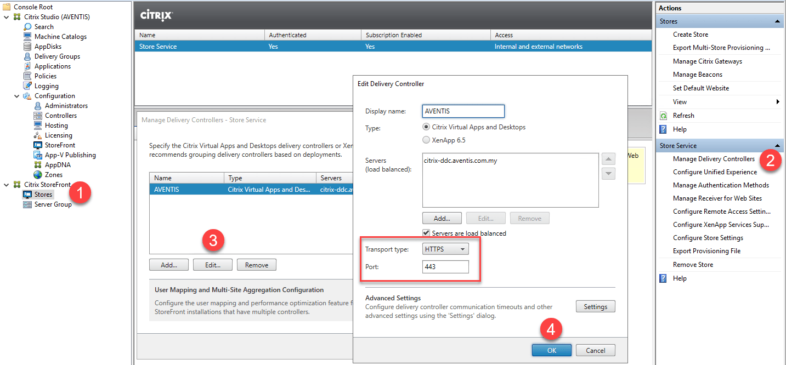Select the Applications icon in the tree
This screenshot has width=786, height=365.
pyautogui.click(x=27, y=66)
